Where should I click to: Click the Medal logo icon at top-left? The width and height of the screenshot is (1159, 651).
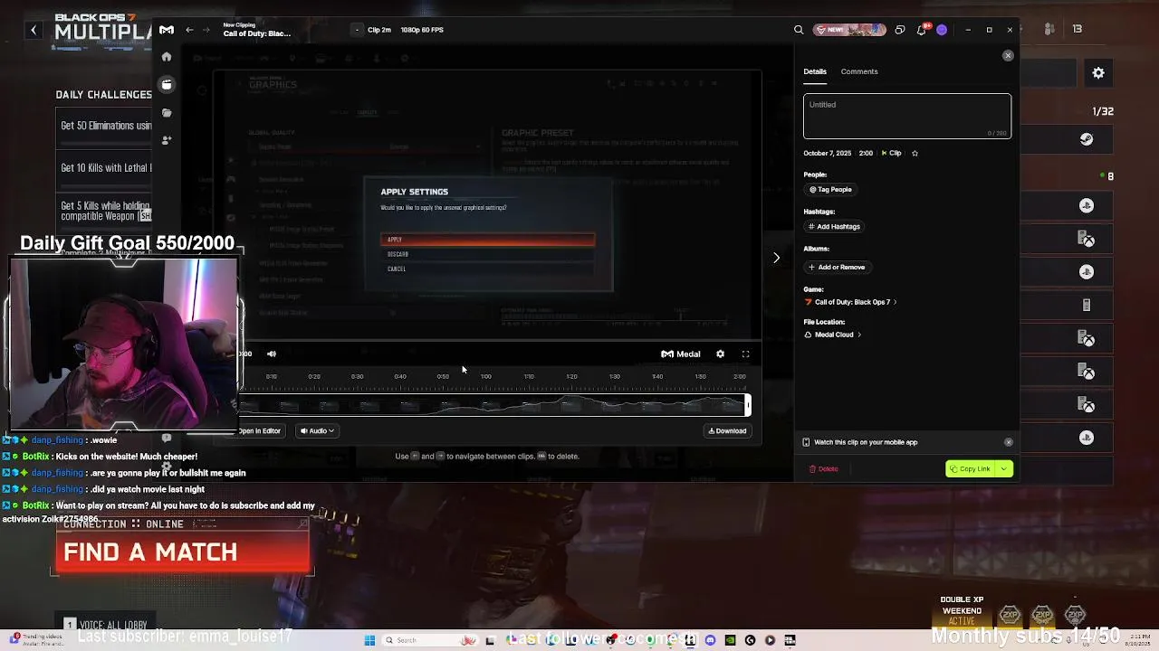(x=167, y=30)
